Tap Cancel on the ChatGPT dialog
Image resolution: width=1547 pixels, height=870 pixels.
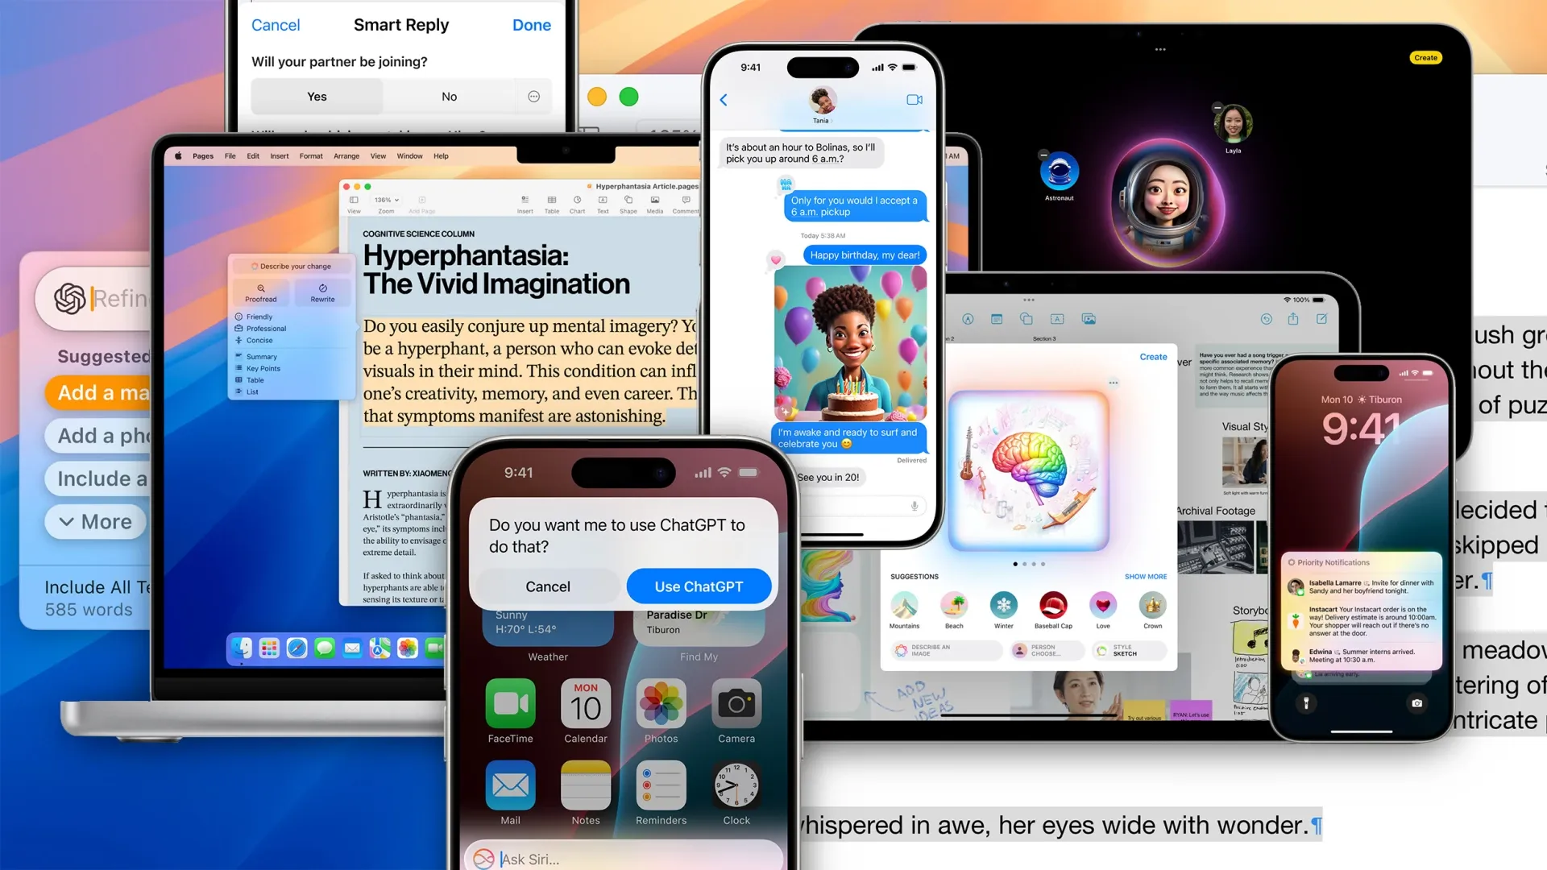tap(547, 586)
